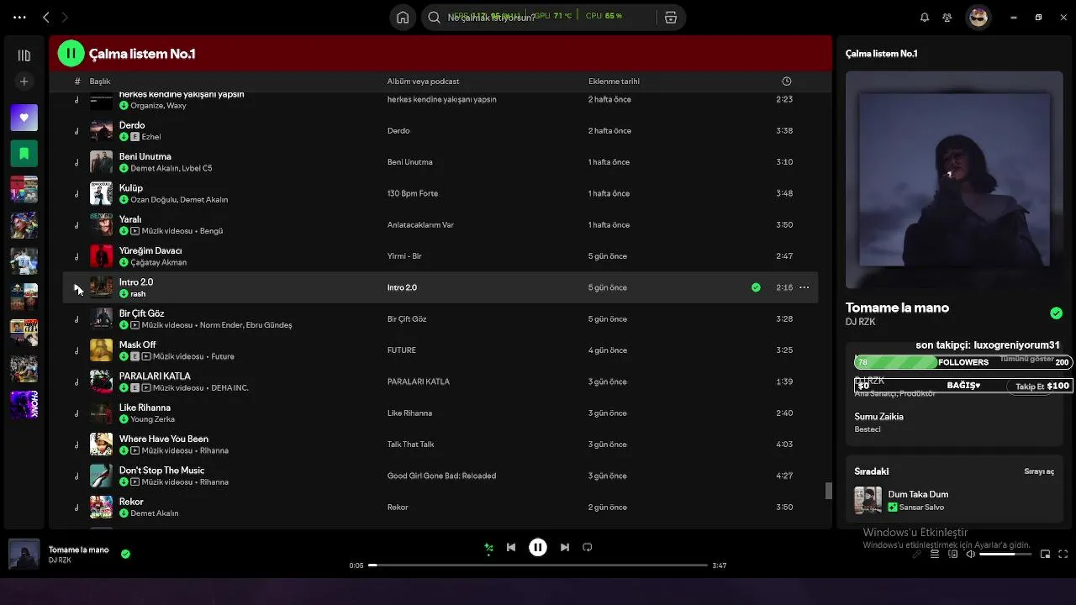Seek within the song progress bar
Viewport: 1076px width, 605px height.
pos(538,566)
